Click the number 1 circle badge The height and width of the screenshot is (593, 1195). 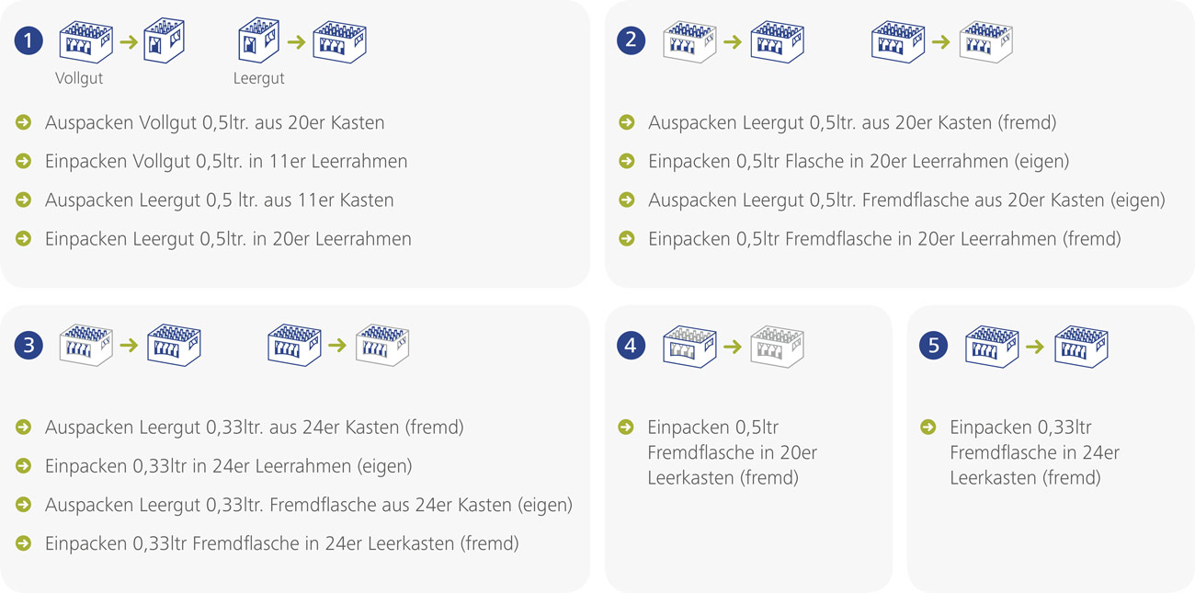(29, 40)
